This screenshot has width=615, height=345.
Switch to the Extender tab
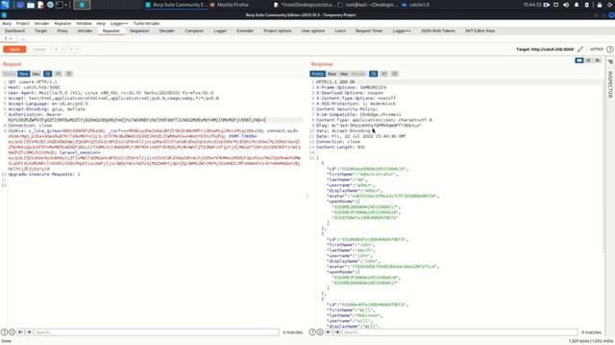[x=245, y=31]
